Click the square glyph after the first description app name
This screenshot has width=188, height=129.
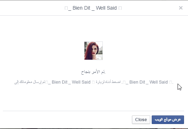pos(93,82)
